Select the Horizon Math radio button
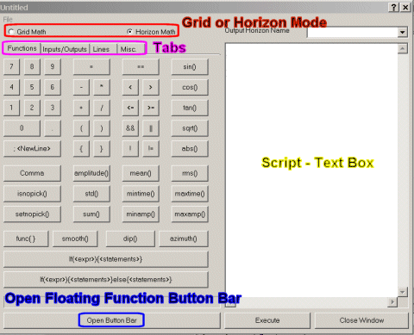The width and height of the screenshot is (414, 335). 129,32
